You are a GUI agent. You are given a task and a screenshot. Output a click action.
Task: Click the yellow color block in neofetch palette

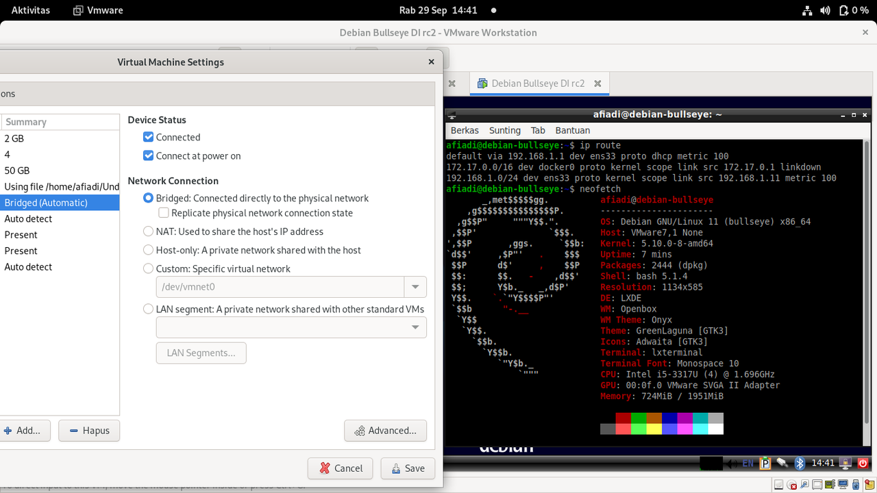(x=654, y=429)
